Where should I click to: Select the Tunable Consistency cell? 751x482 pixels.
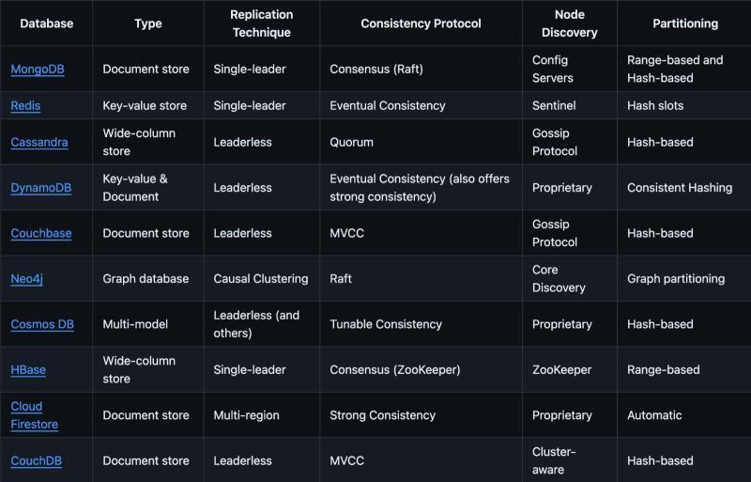386,324
